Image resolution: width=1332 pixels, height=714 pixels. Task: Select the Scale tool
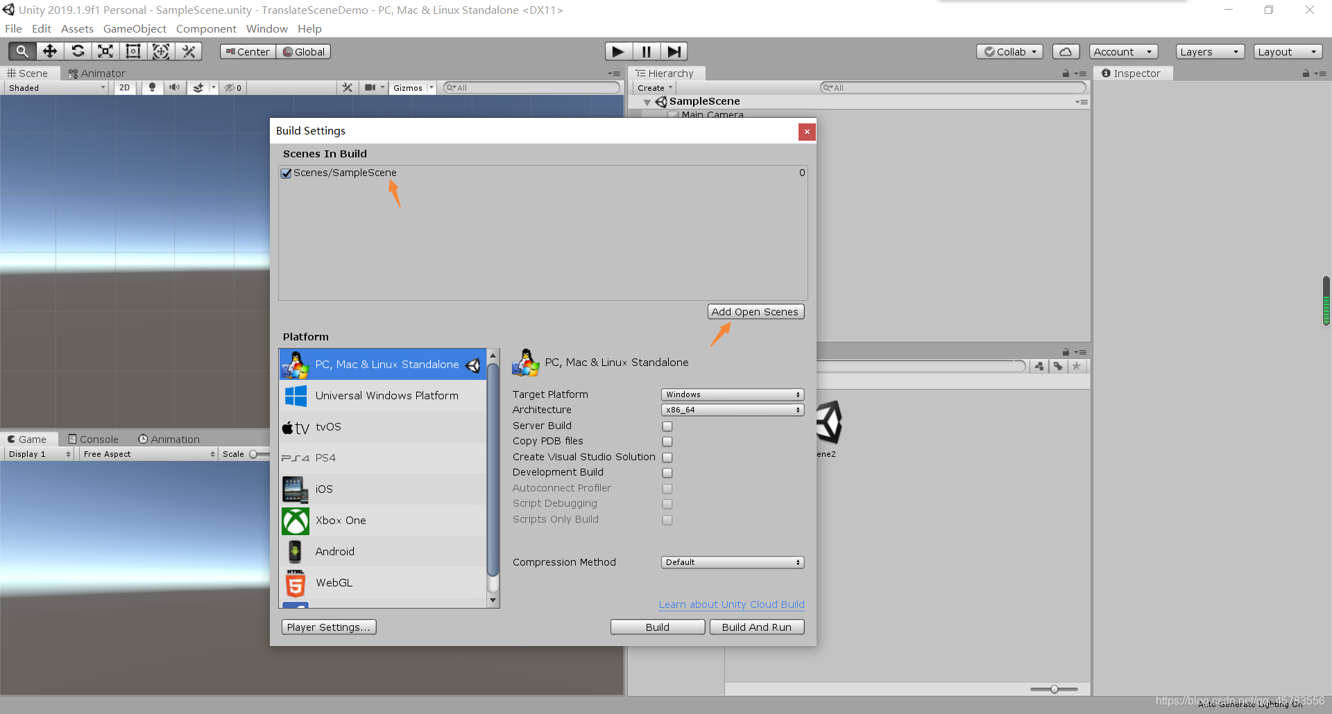point(105,51)
